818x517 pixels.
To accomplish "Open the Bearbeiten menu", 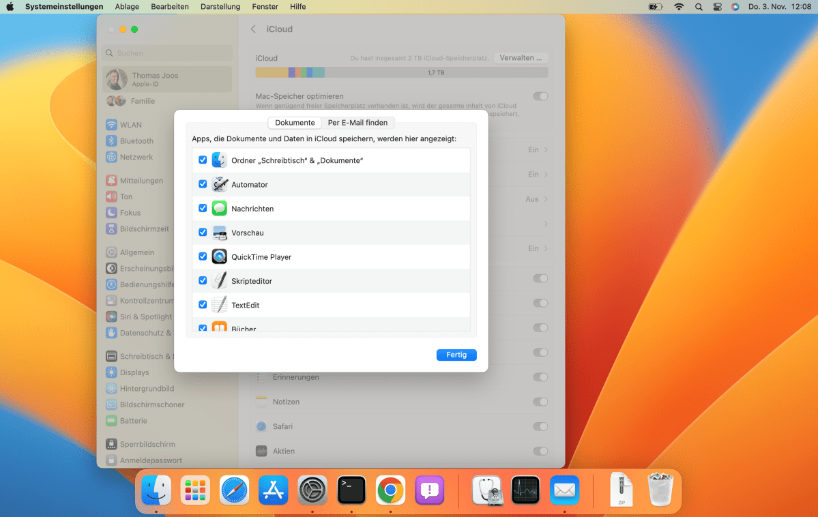I will point(170,7).
